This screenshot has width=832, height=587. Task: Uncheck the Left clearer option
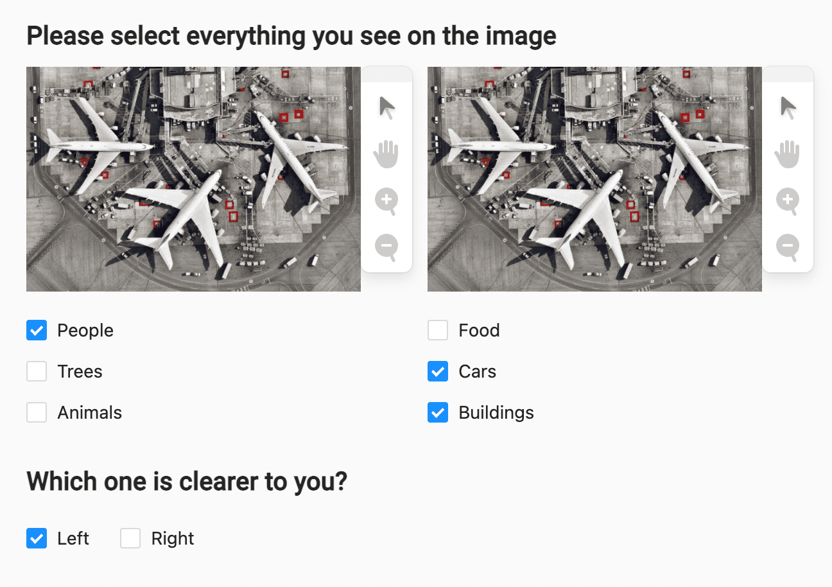pyautogui.click(x=37, y=538)
